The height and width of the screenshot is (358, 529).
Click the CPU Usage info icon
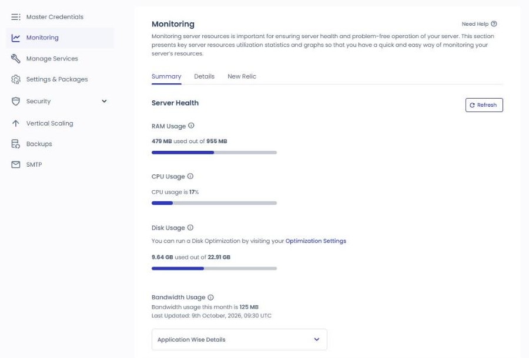(190, 176)
